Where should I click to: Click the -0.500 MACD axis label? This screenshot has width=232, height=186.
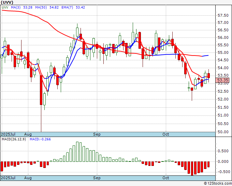coord(223,172)
